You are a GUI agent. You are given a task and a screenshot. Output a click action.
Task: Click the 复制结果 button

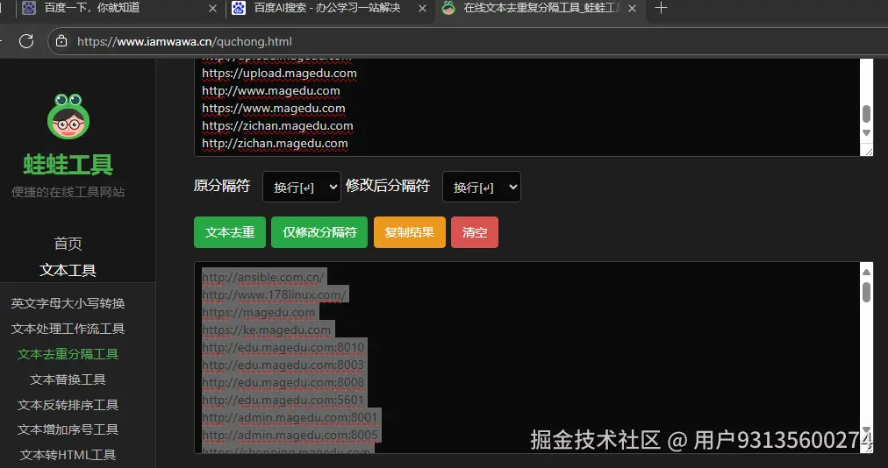pyautogui.click(x=410, y=232)
